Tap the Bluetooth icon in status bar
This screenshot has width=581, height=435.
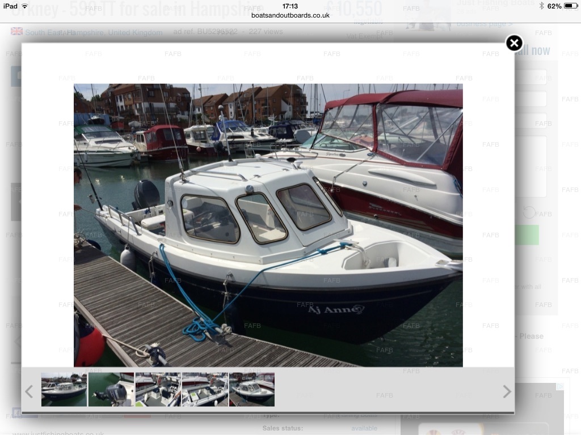click(x=541, y=6)
